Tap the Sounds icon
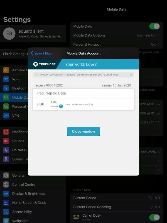Screen dimensions: 167x223 coord(6,141)
